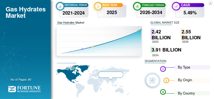Click the empty map tooltip bubble
The height and width of the screenshot is (99, 214).
click(110, 75)
